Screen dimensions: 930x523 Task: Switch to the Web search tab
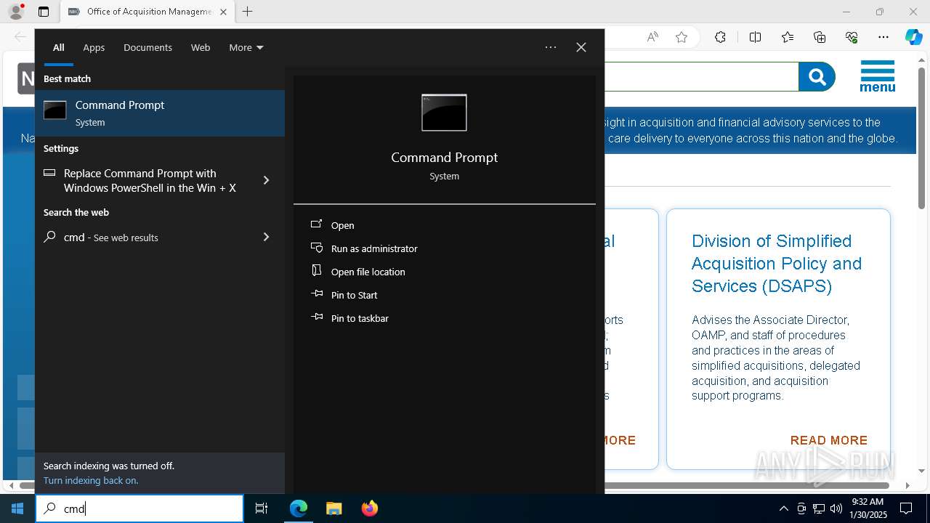[201, 47]
